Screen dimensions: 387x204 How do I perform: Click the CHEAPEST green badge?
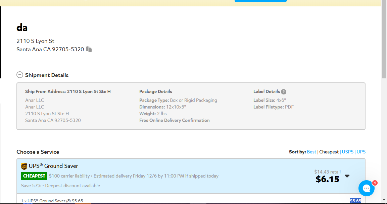[x=34, y=176]
